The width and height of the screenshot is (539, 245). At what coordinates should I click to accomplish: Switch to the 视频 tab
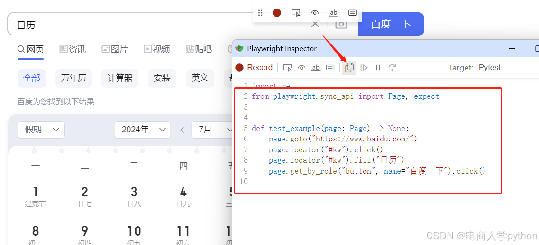tap(157, 49)
